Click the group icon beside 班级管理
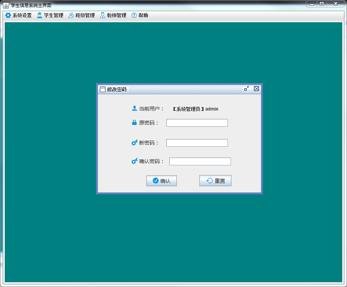 [71, 15]
